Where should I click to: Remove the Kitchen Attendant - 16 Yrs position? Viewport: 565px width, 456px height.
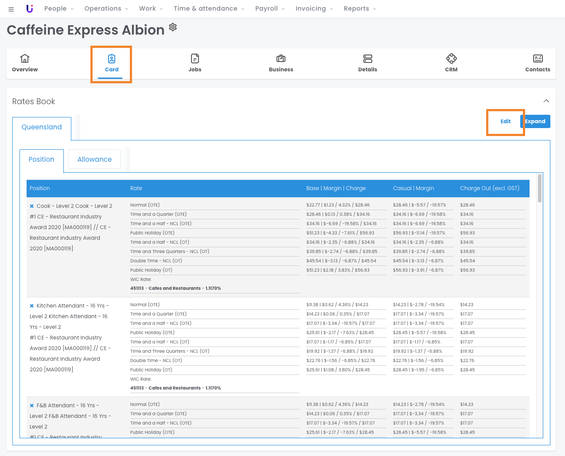pos(32,306)
